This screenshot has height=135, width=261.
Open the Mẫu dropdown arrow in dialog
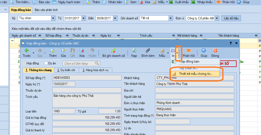click(168, 53)
